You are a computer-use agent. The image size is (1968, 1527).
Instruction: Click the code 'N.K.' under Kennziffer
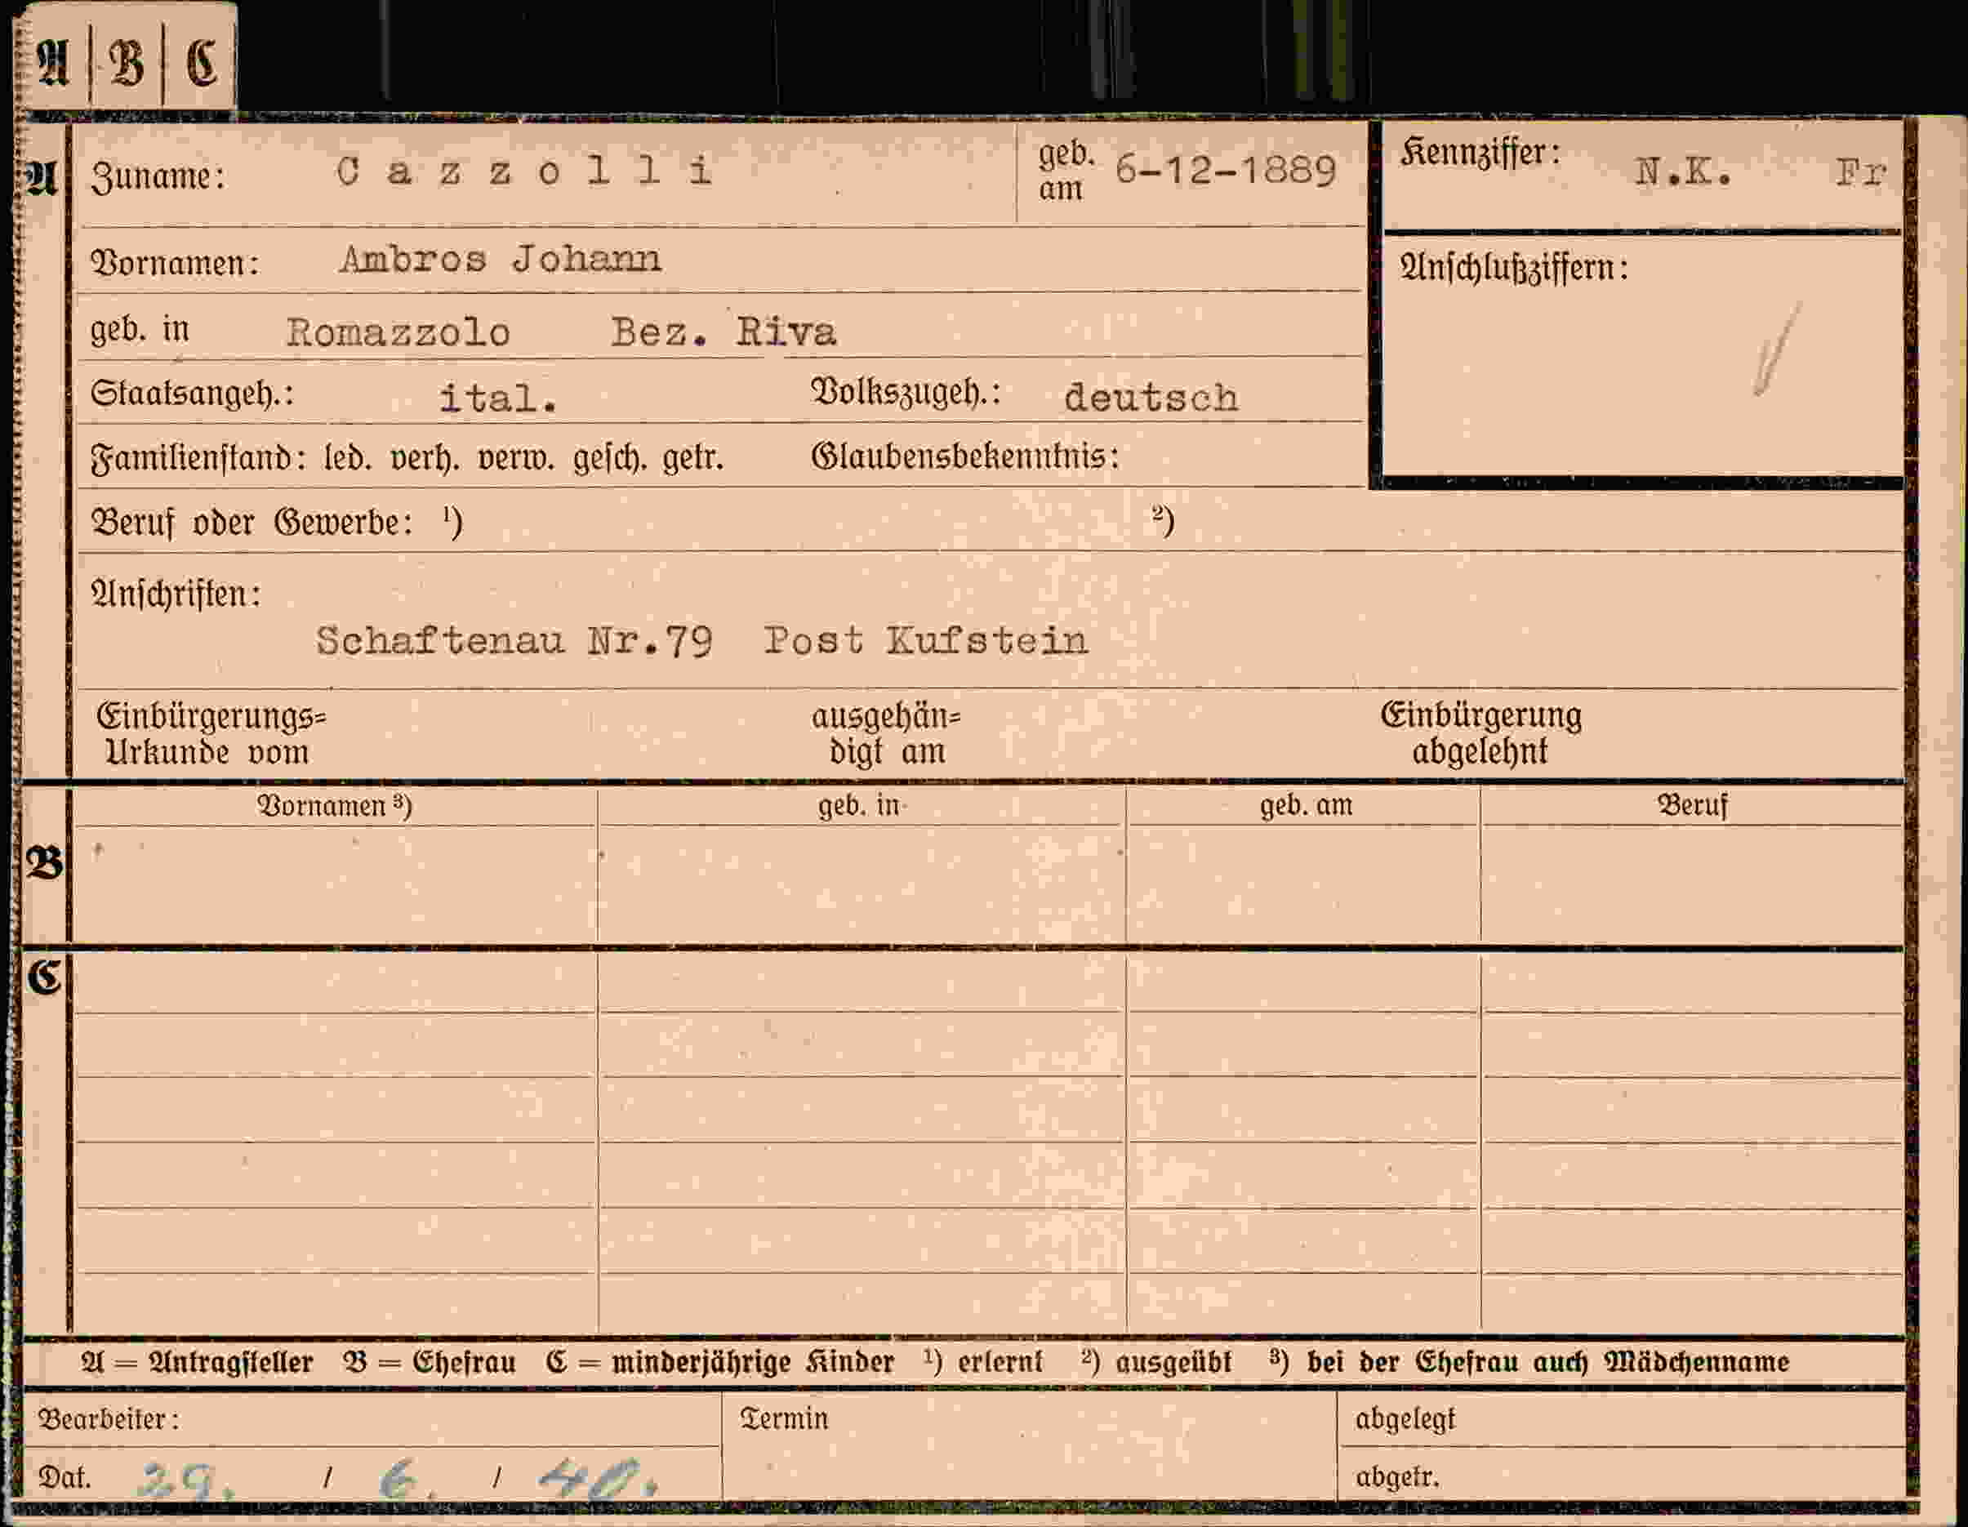(x=1683, y=171)
